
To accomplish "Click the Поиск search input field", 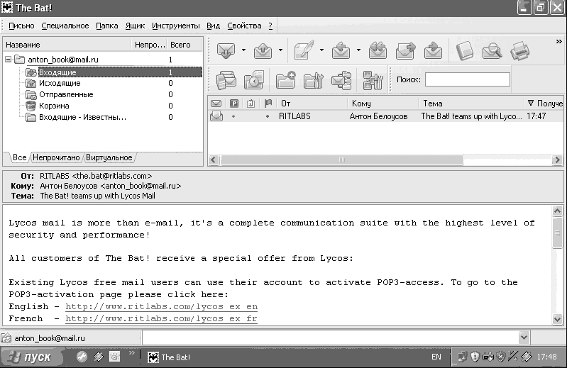I will coord(467,79).
